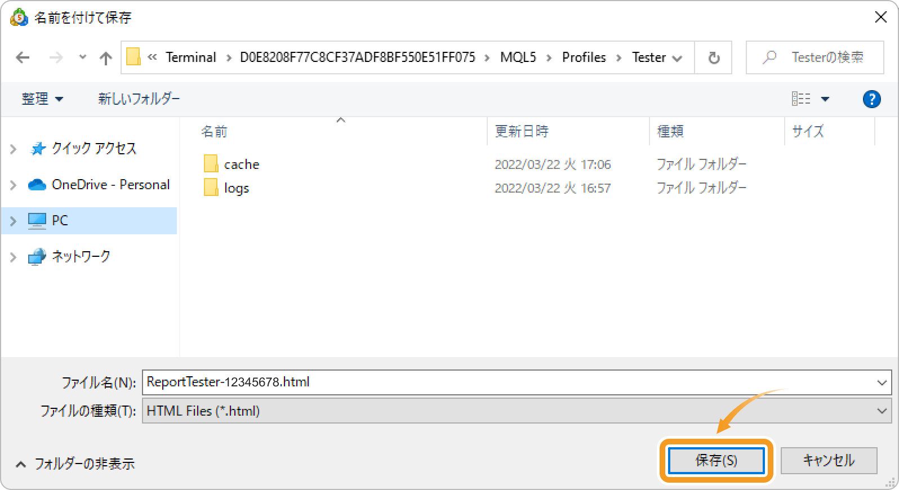Click the cache folder icon
The width and height of the screenshot is (899, 490).
(x=211, y=164)
